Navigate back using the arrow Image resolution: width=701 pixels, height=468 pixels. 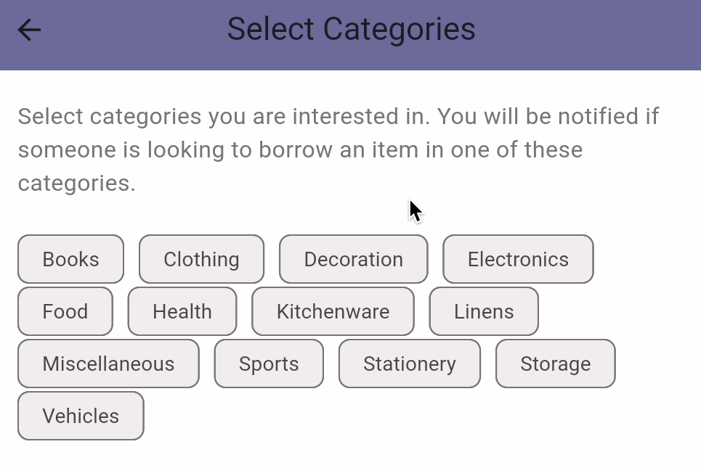(28, 30)
